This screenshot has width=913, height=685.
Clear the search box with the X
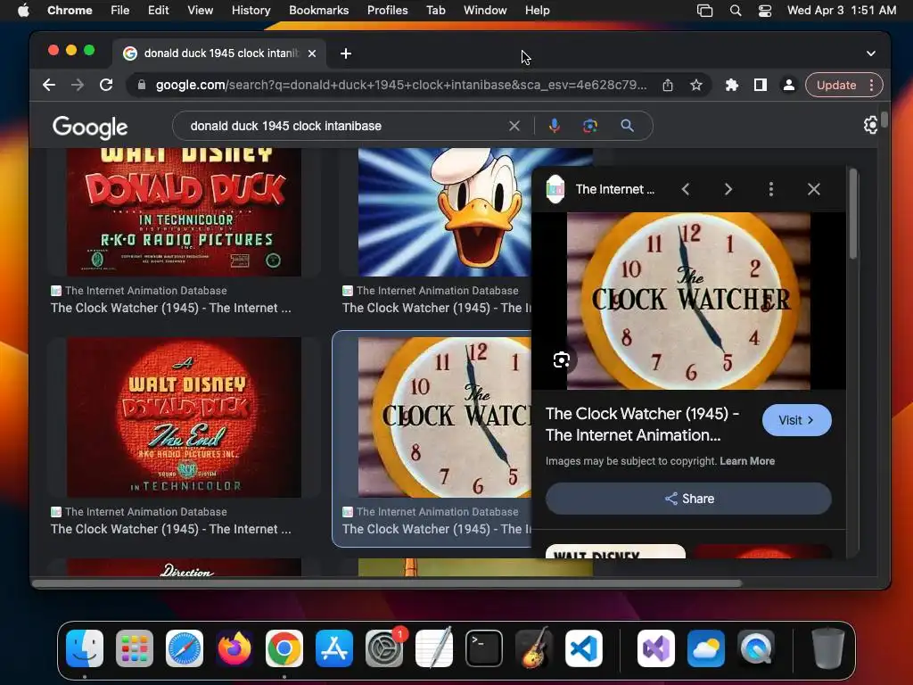pyautogui.click(x=514, y=126)
